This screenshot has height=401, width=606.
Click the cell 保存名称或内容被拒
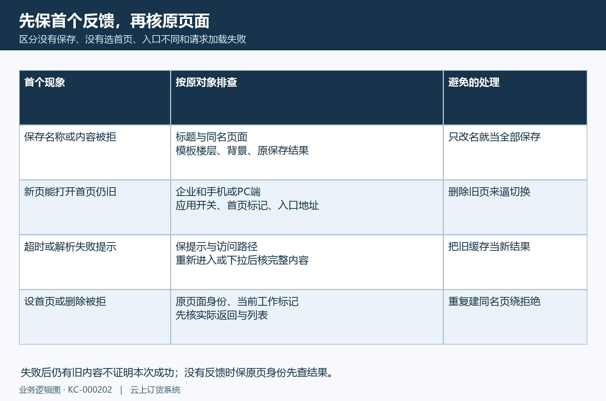pos(95,152)
